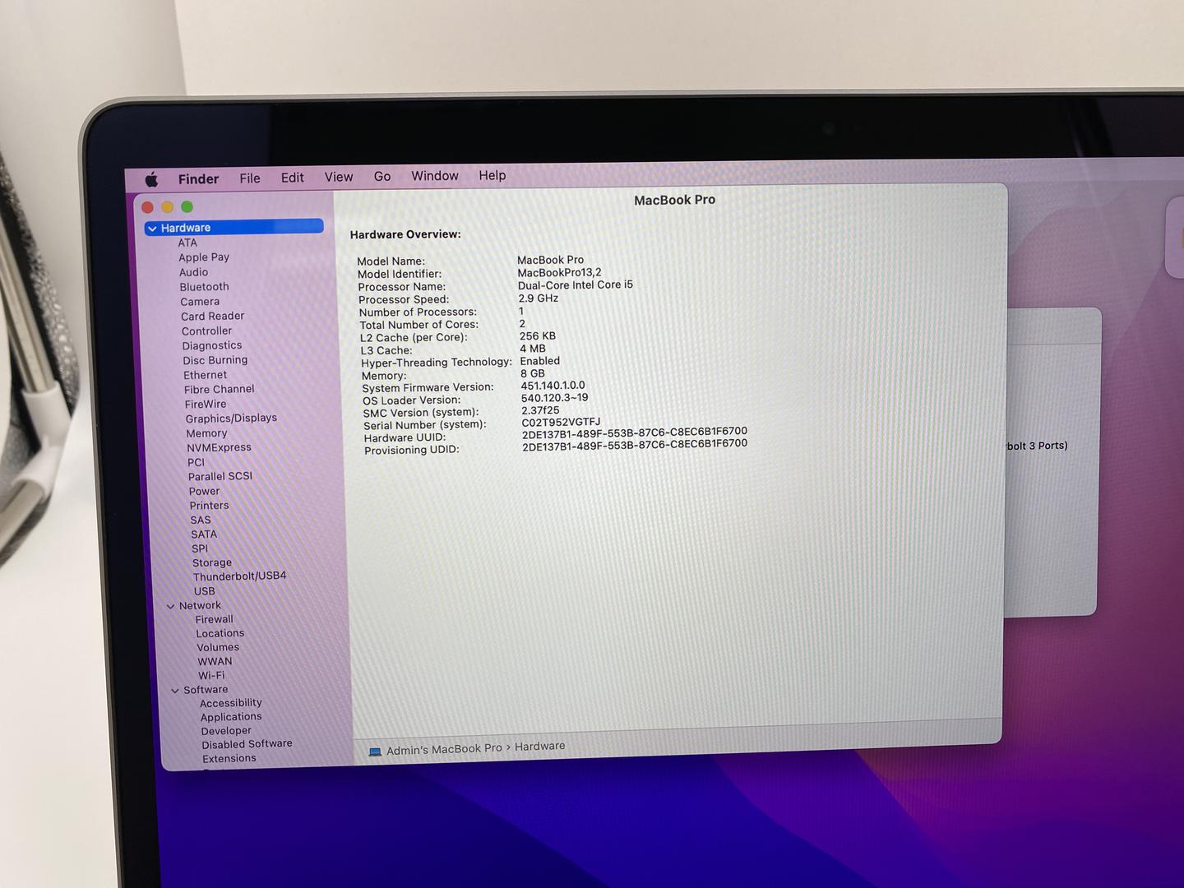Select Accessibility under Software

coord(231,704)
